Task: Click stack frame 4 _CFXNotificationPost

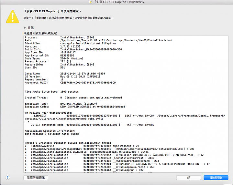Action: 90,158
